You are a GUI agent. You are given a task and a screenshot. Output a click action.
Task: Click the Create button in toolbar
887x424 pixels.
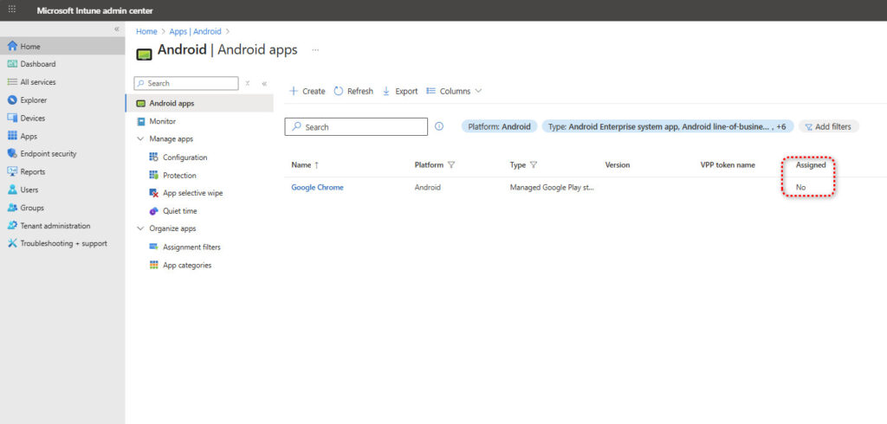(307, 91)
